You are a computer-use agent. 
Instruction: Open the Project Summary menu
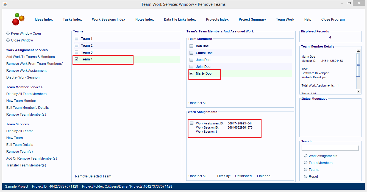(x=252, y=20)
